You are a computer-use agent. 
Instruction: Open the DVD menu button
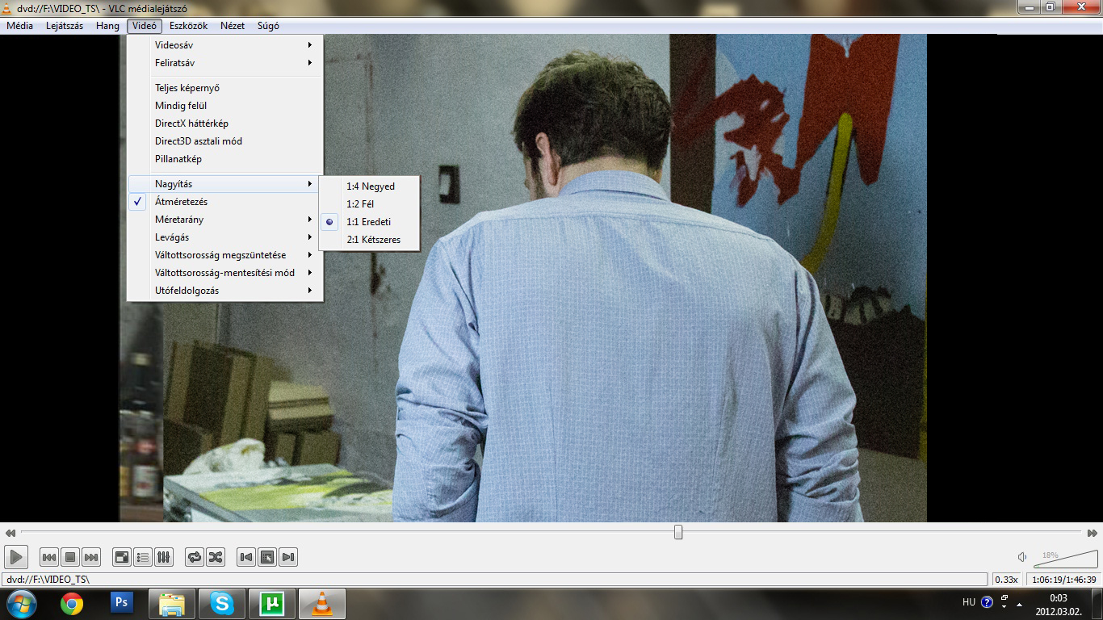tap(267, 557)
